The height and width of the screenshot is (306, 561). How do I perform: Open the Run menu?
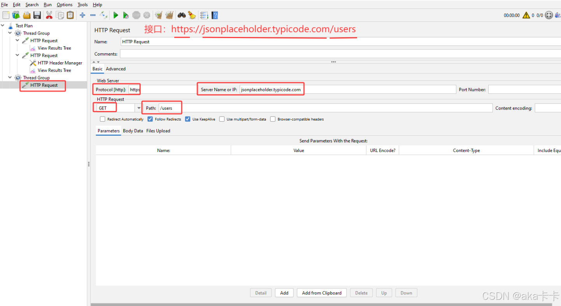[47, 5]
